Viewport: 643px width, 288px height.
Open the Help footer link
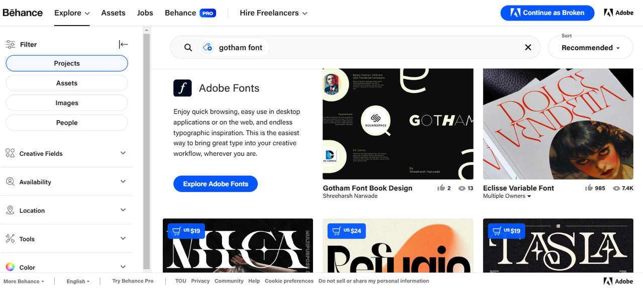(x=254, y=281)
